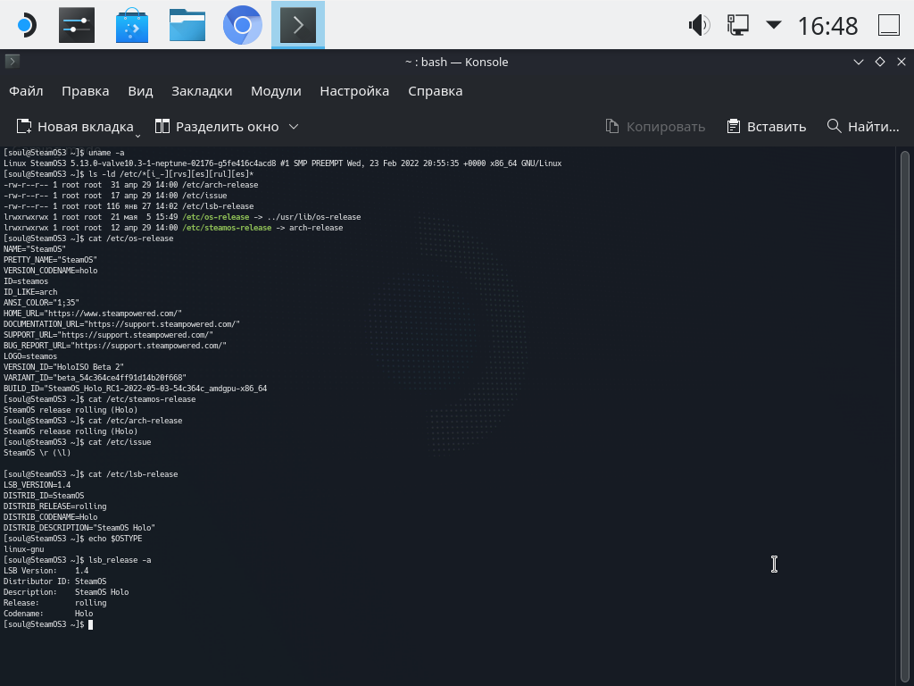This screenshot has height=686, width=914.
Task: Click the LSB_VERSION=1.4 line
Action: [x=37, y=485]
